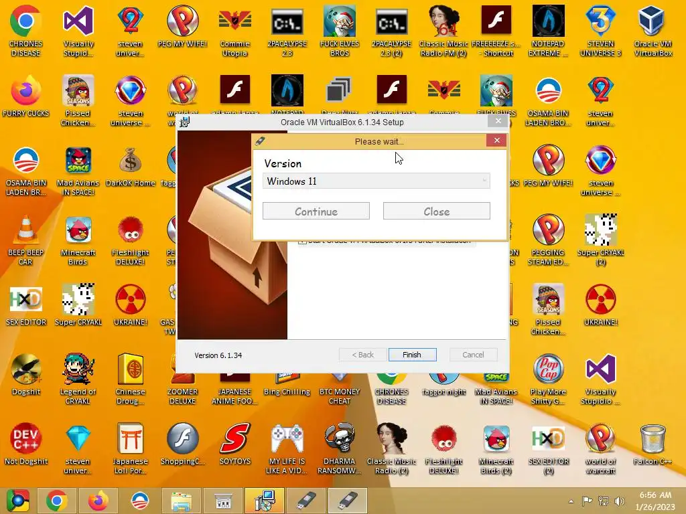Open Google Chrome from the taskbar

coord(57,501)
